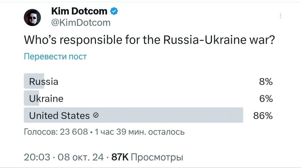Click the Просмотры views label

(157, 157)
